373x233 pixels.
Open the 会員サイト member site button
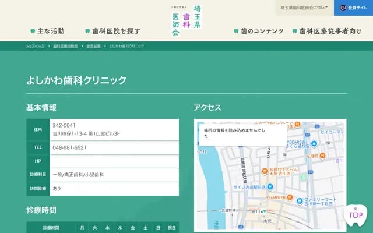353,8
